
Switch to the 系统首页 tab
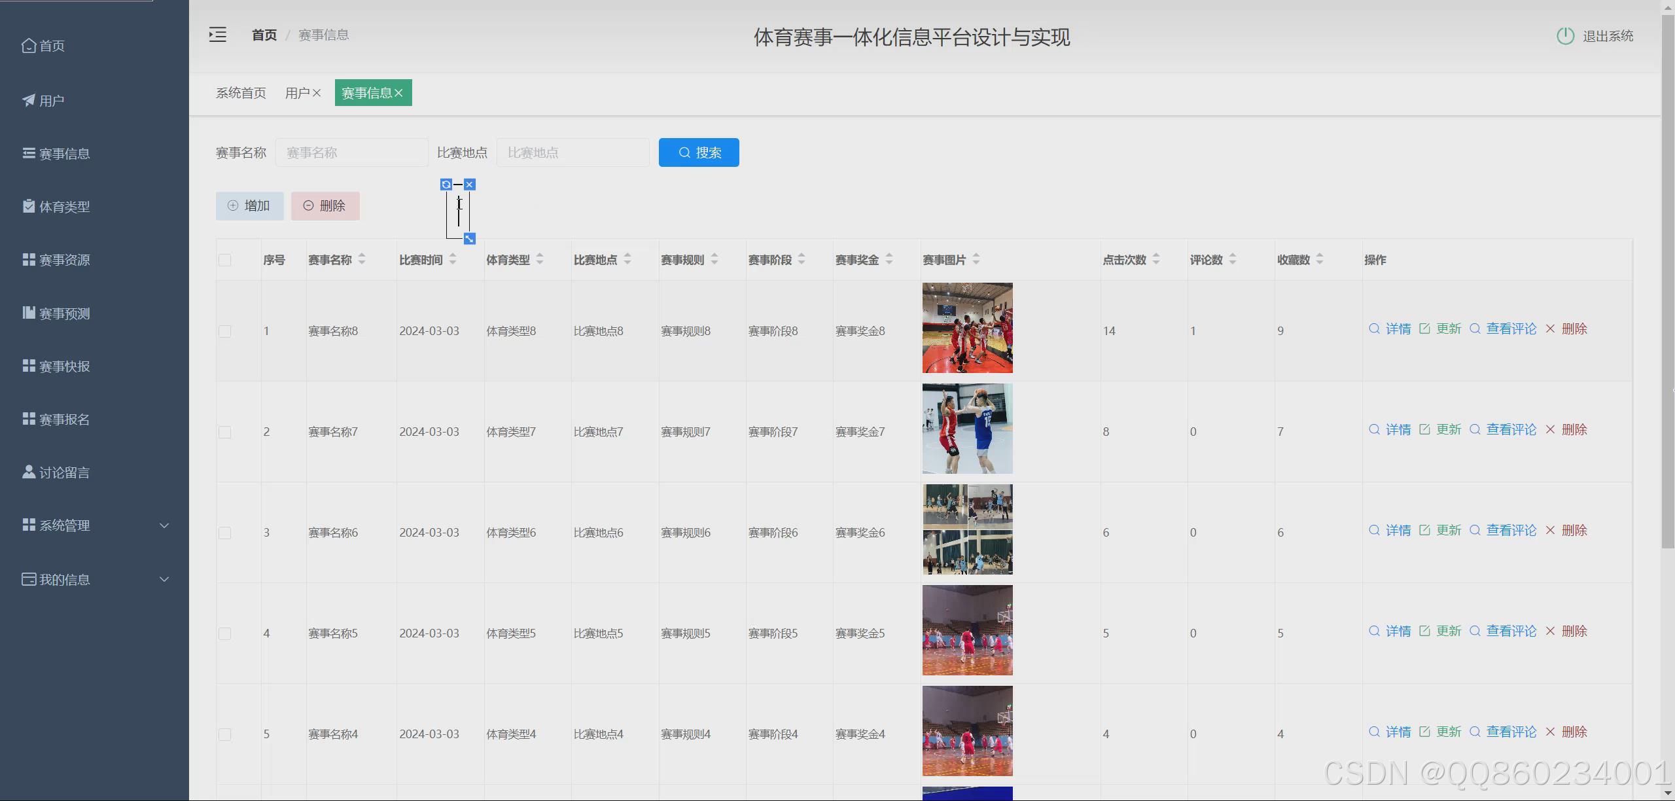[241, 93]
